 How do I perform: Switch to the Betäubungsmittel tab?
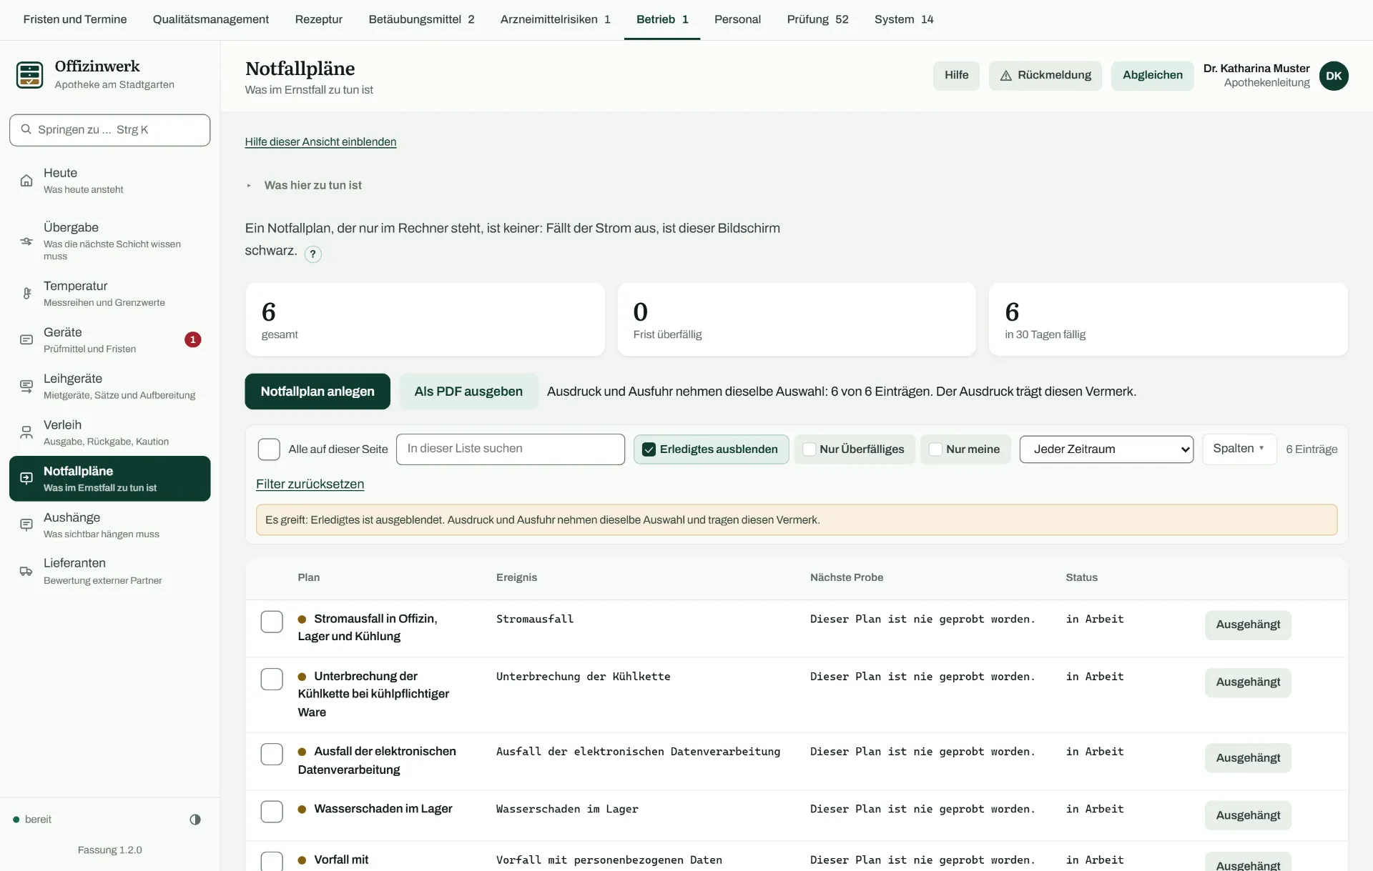421,19
